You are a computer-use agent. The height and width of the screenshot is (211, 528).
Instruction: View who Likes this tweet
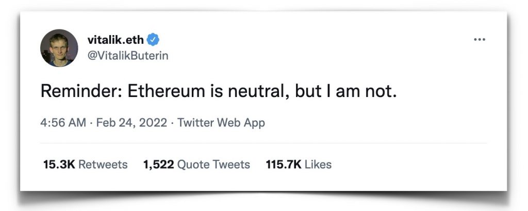tap(318, 165)
